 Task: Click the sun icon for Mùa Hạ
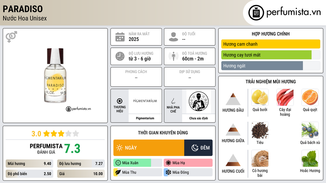168,163
